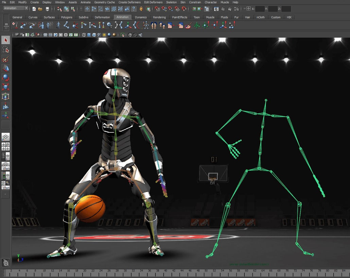Toggle snap to curves
The height and width of the screenshot is (278, 350).
[164, 8]
